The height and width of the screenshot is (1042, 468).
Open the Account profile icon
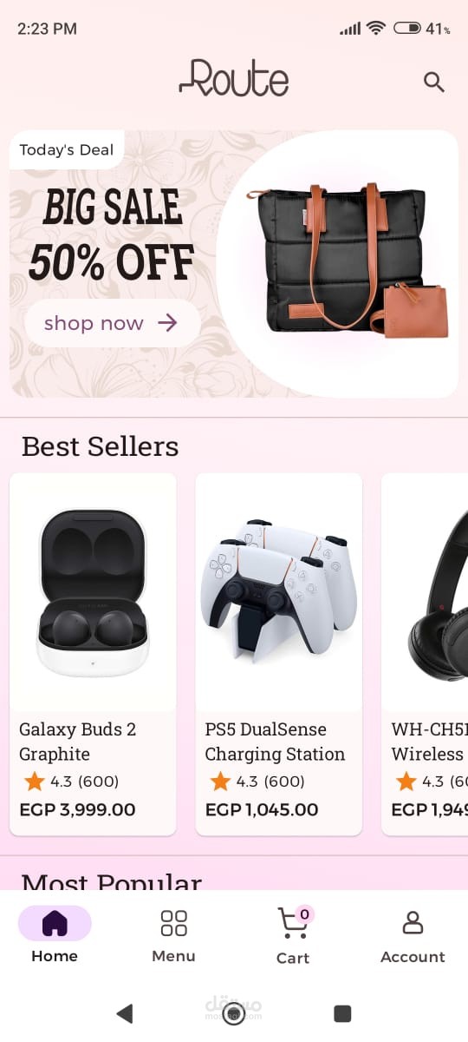pyautogui.click(x=413, y=923)
